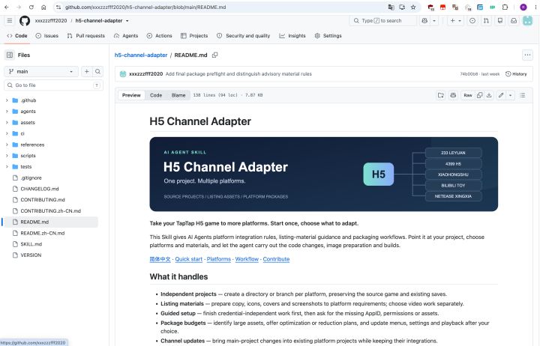Open the main branch dropdown

point(41,72)
